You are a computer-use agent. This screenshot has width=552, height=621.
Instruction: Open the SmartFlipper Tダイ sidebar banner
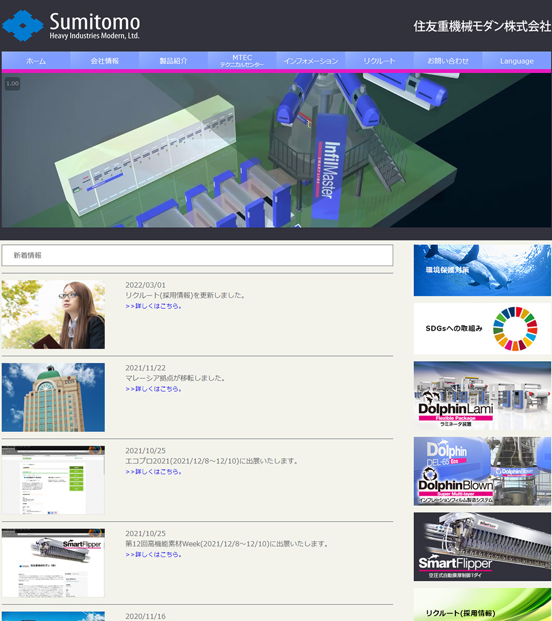pos(482,547)
